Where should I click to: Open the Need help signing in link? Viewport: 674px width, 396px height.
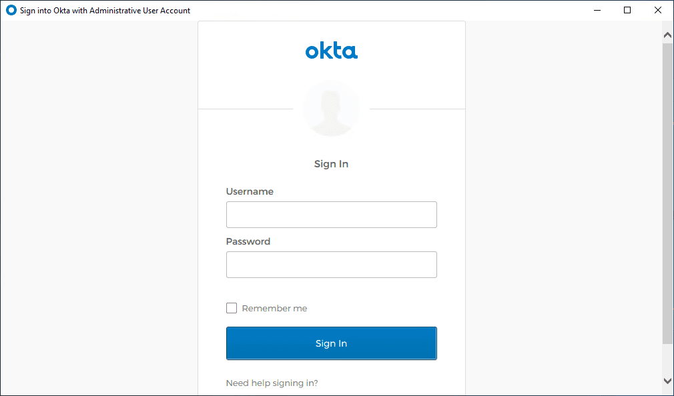[x=272, y=383]
